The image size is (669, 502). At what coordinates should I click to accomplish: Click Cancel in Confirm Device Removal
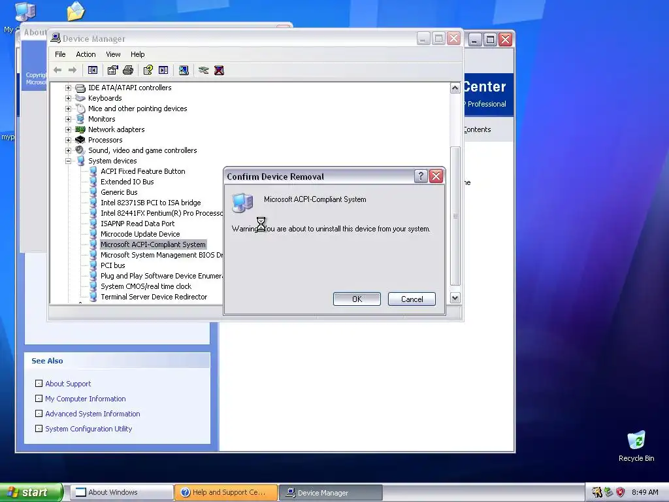[x=412, y=299]
